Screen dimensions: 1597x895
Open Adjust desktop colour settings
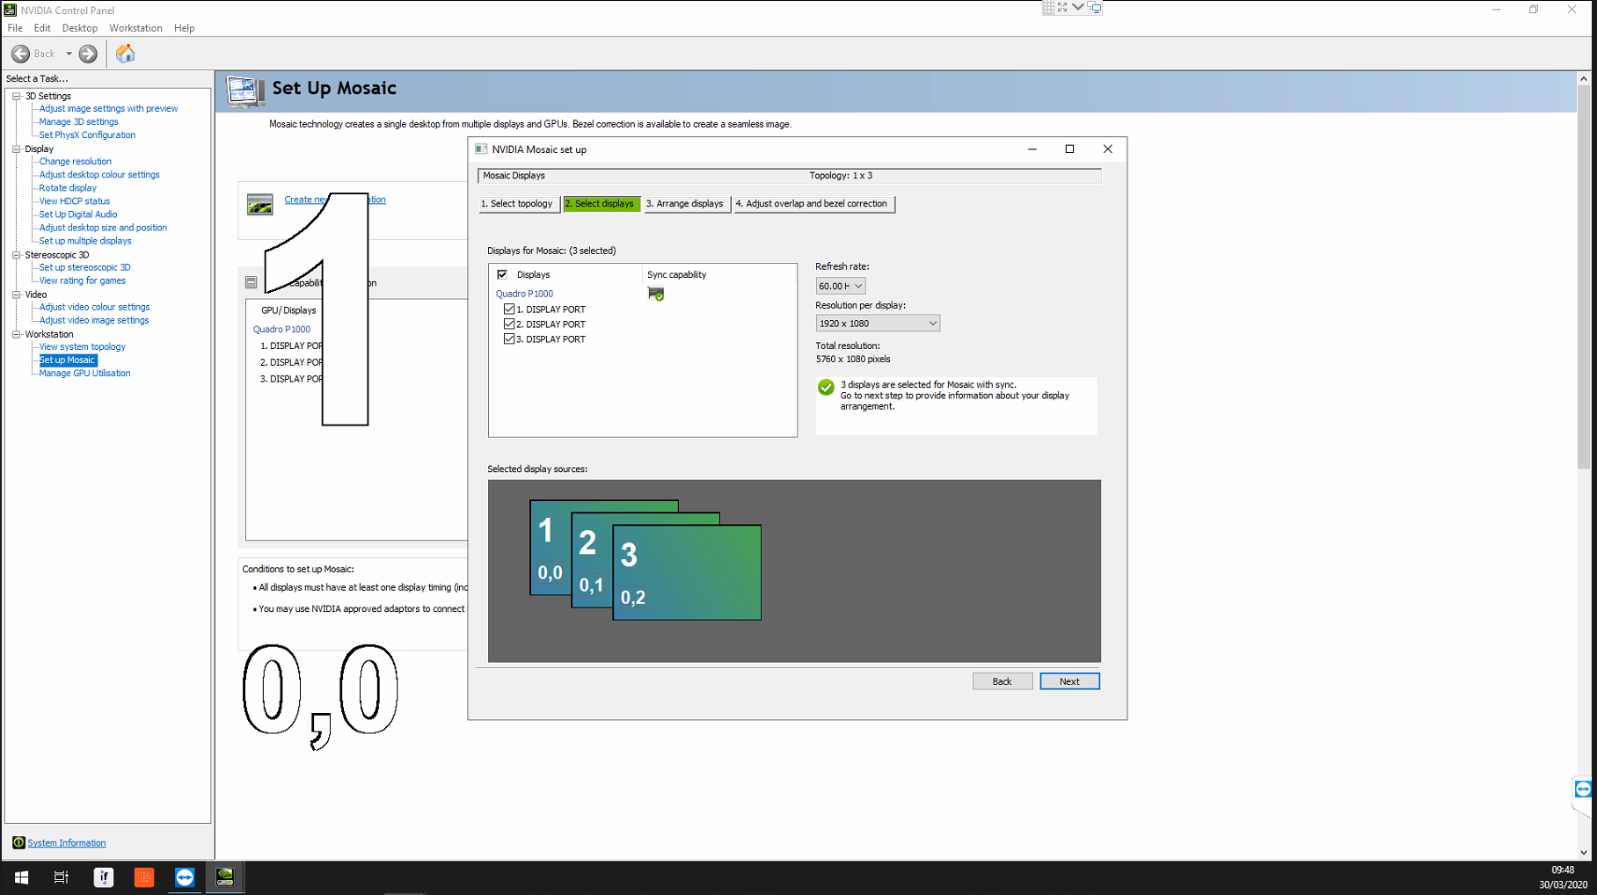click(x=99, y=174)
